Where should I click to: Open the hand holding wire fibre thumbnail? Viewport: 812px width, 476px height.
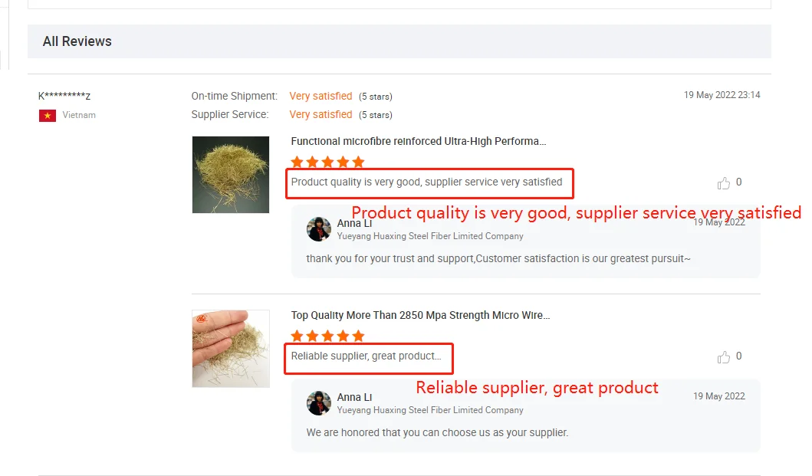[231, 349]
